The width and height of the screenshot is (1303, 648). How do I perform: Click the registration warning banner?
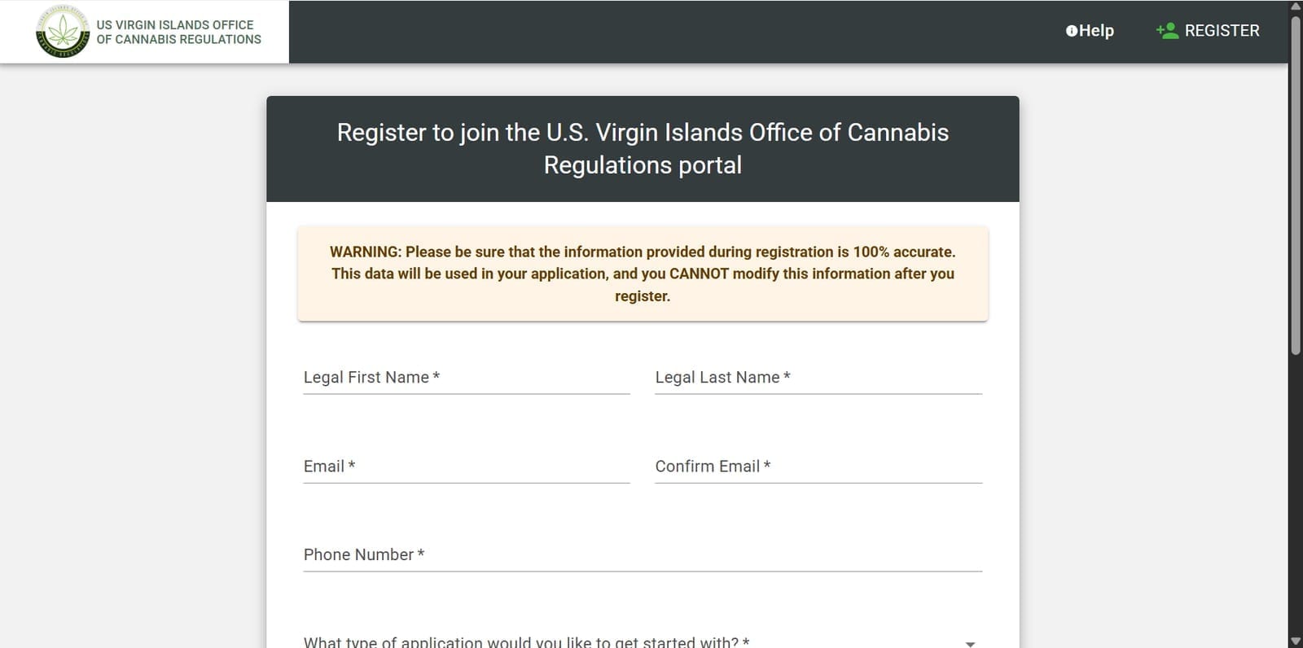tap(643, 274)
